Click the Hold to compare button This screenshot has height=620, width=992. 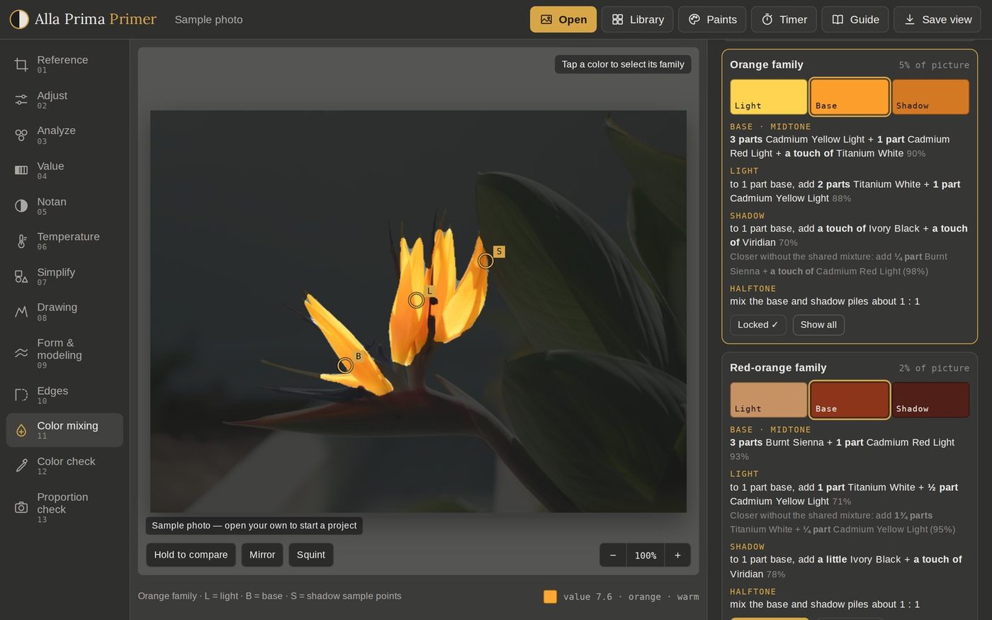(x=191, y=555)
